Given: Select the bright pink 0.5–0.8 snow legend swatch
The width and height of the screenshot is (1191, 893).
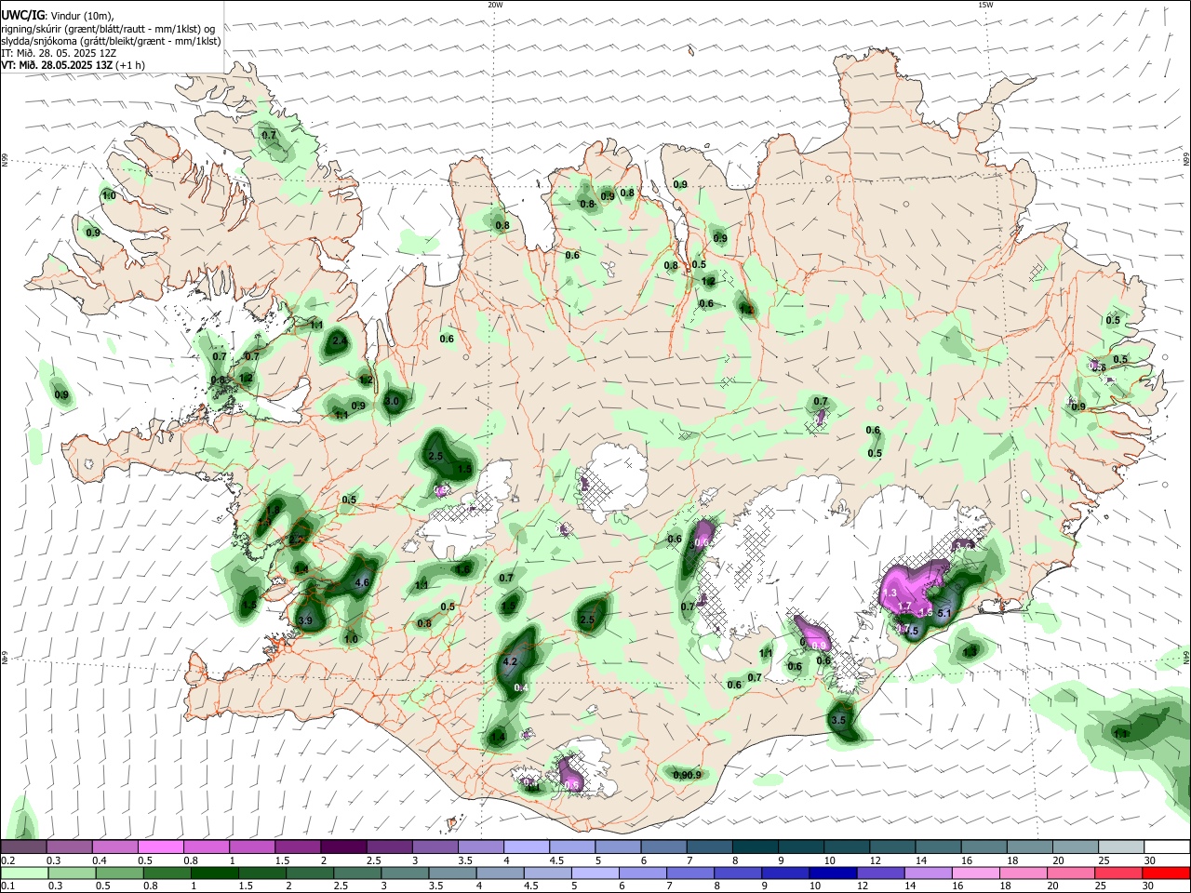Looking at the screenshot, I should point(160,846).
